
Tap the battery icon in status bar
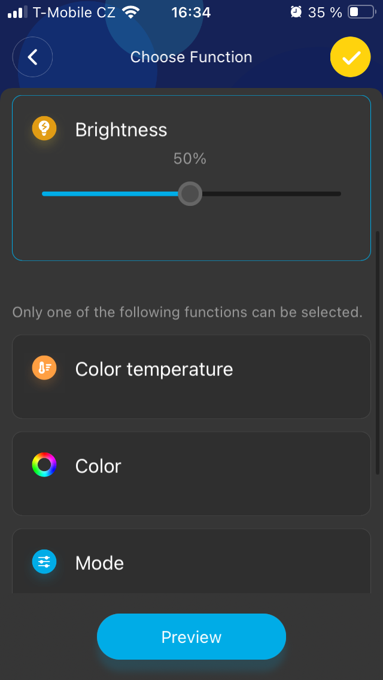(361, 12)
